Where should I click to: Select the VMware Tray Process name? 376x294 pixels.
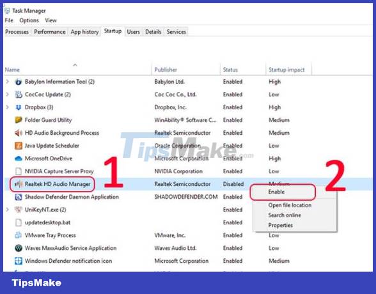[x=51, y=235]
